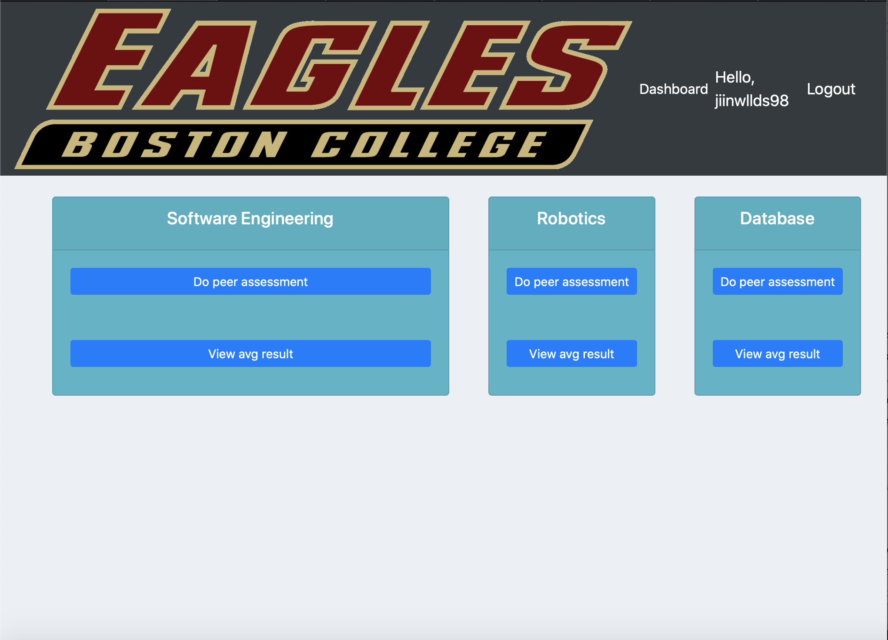Viewport: 888px width, 640px height.
Task: View Software Engineering avg result
Action: (x=250, y=354)
